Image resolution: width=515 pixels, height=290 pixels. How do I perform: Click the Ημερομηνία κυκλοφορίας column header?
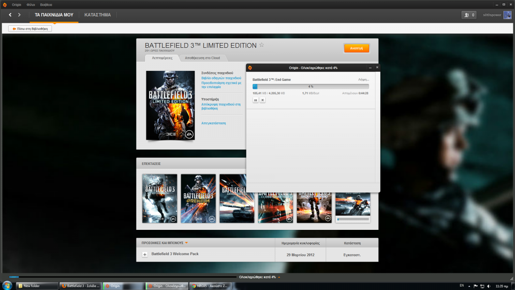(x=300, y=243)
